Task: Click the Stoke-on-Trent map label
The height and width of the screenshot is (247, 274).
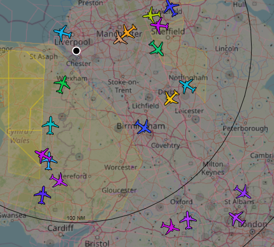Action: click(x=123, y=86)
